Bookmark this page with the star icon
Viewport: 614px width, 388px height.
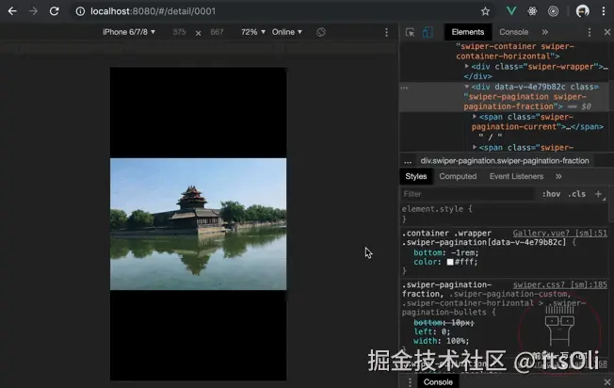[x=485, y=11]
